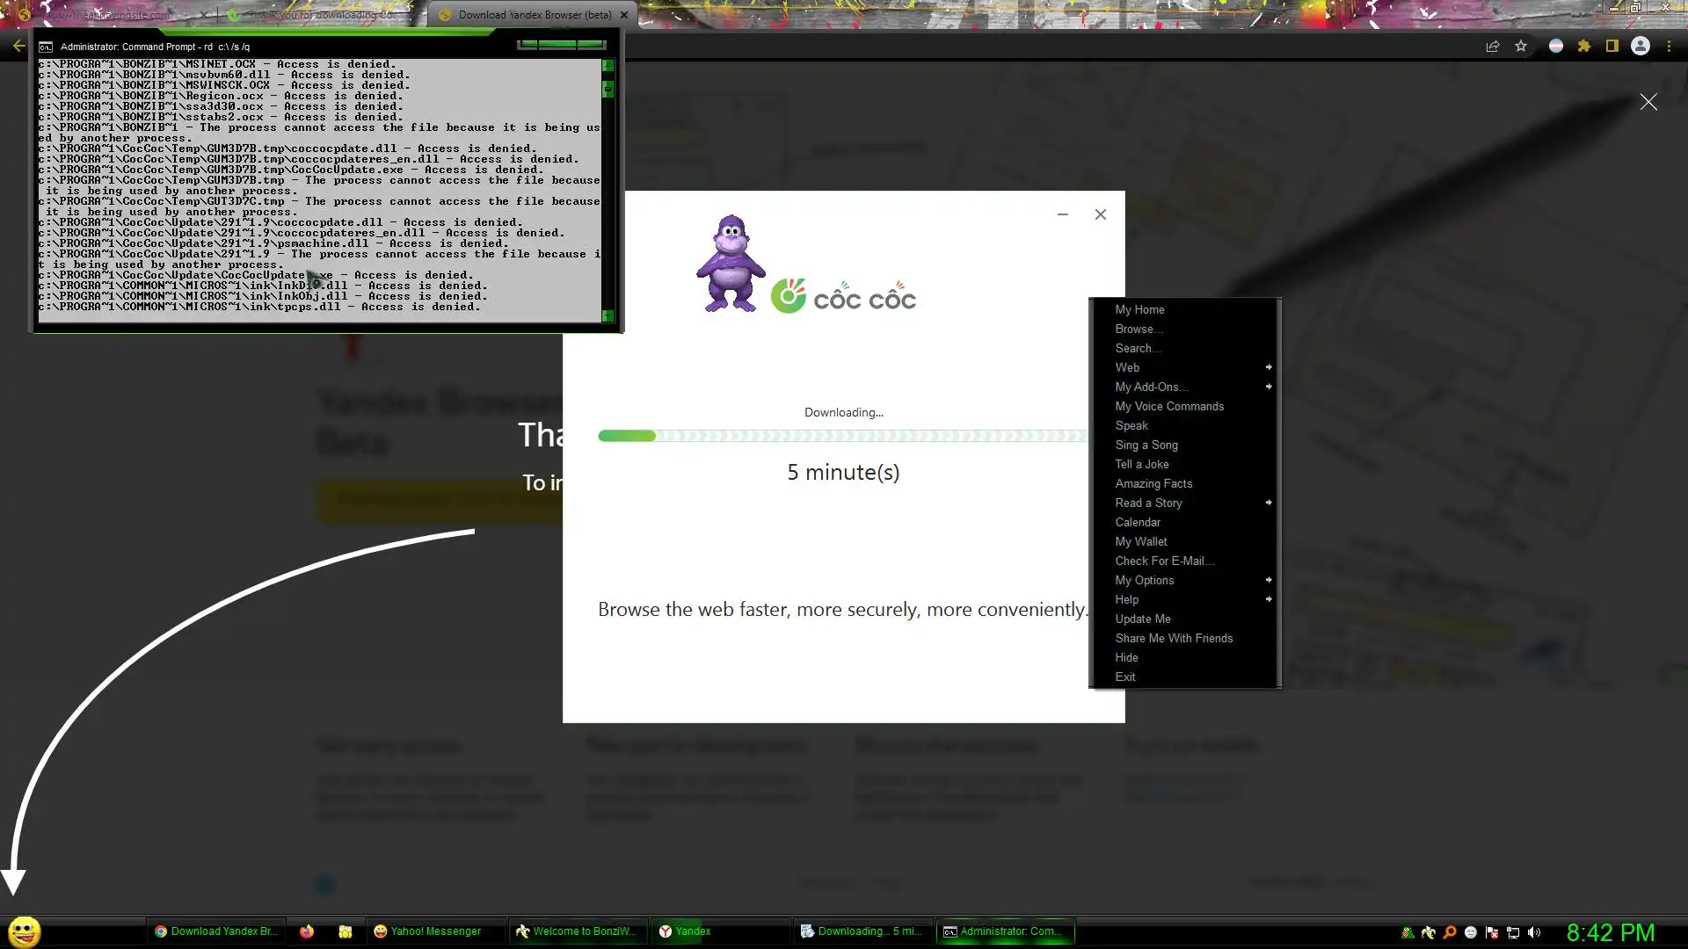Image resolution: width=1688 pixels, height=949 pixels.
Task: Click the network tray icon
Action: pyautogui.click(x=1513, y=932)
